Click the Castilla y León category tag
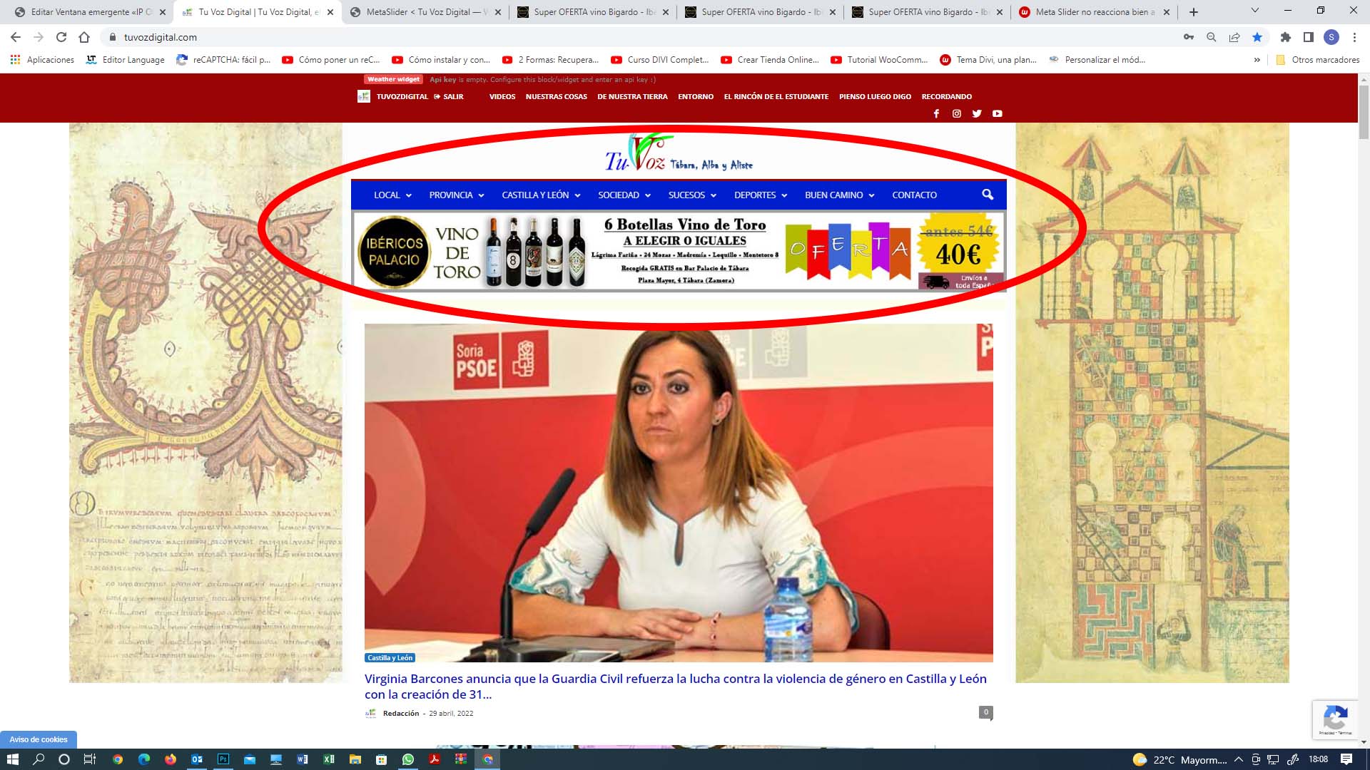The height and width of the screenshot is (770, 1370). pyautogui.click(x=390, y=658)
